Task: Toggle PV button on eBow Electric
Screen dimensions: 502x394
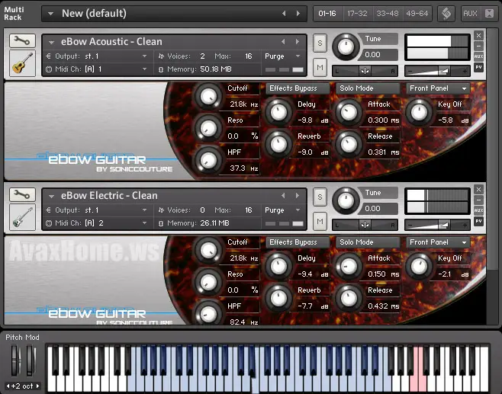Action: (478, 221)
